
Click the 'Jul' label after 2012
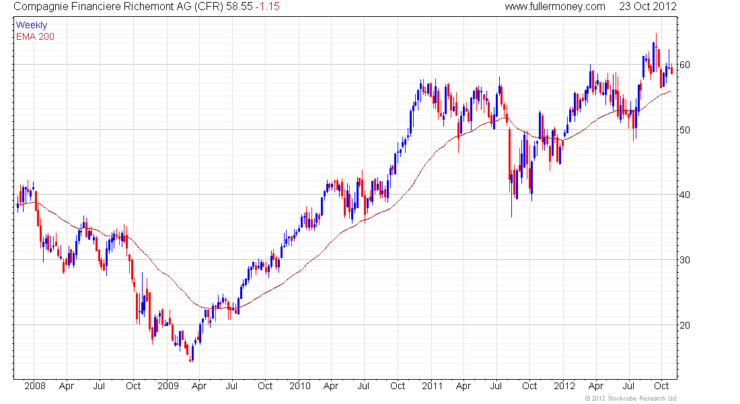(x=628, y=386)
